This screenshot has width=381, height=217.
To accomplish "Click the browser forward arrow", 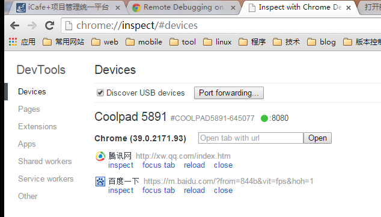I will [32, 25].
